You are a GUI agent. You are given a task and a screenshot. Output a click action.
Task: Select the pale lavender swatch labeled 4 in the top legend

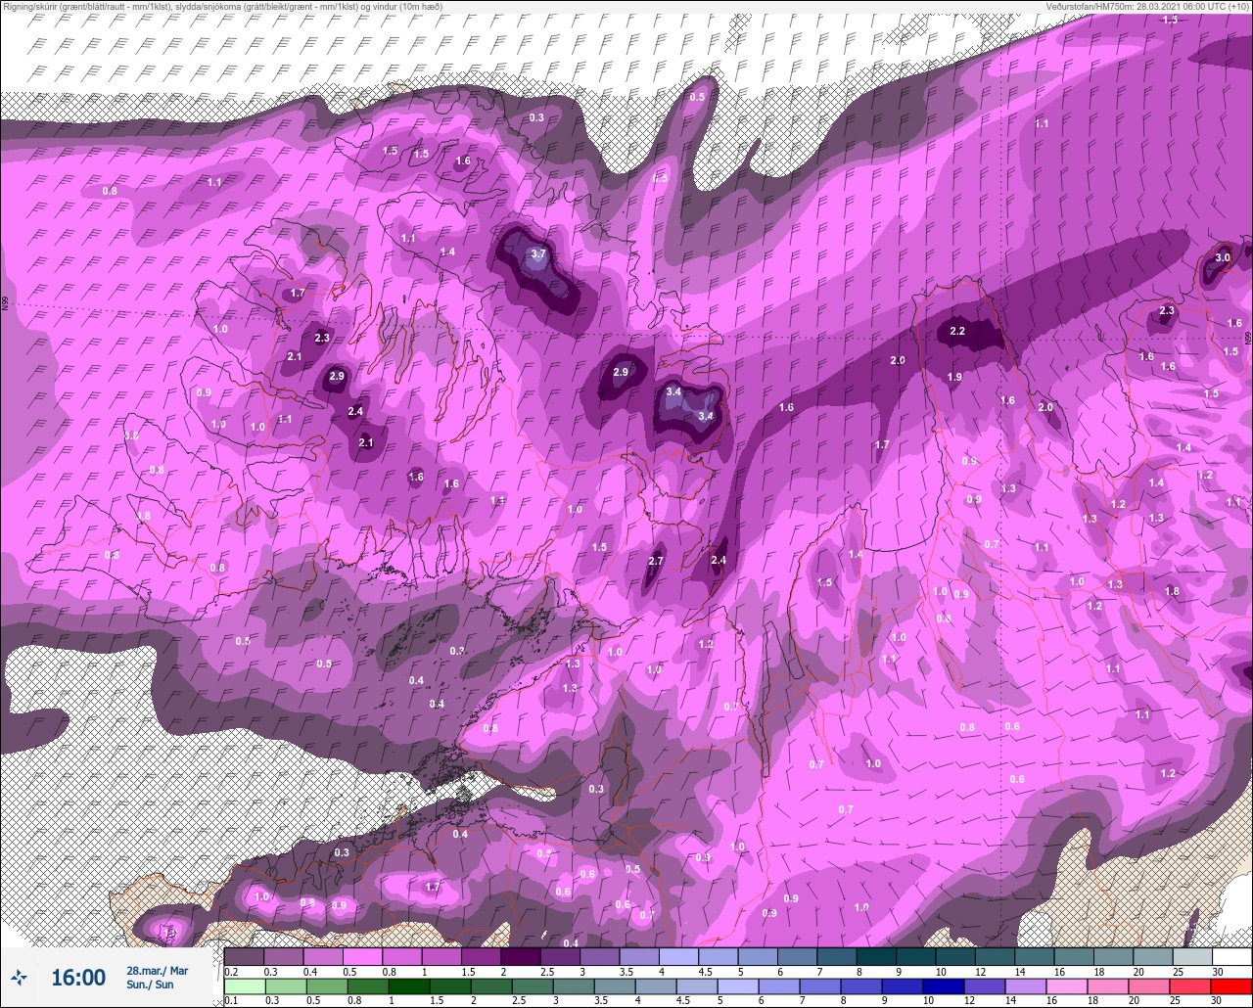click(679, 956)
